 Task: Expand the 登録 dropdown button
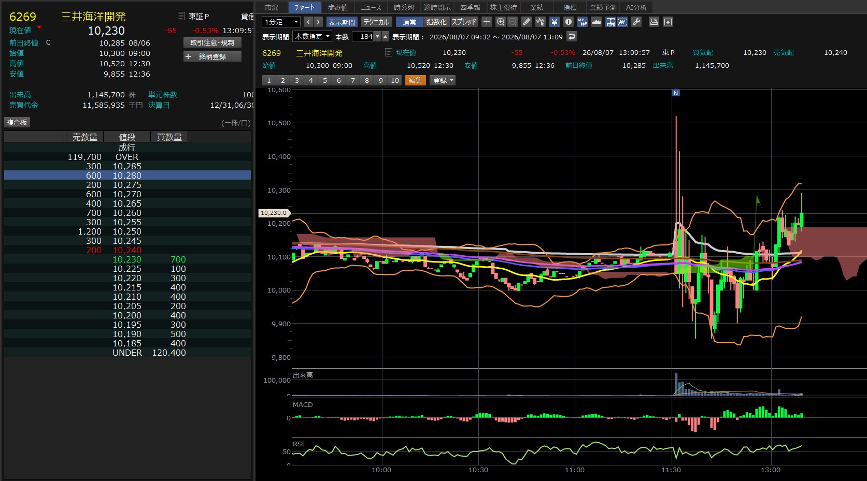click(x=443, y=80)
